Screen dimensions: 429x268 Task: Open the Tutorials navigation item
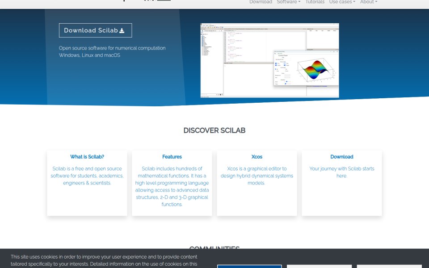pyautogui.click(x=315, y=2)
